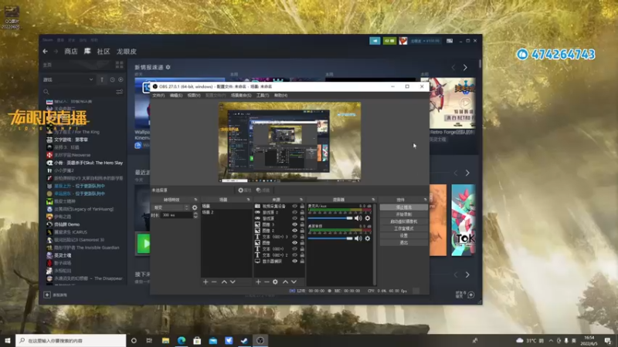Remove selected source with minus icon
This screenshot has height=347, width=618.
coord(267,281)
